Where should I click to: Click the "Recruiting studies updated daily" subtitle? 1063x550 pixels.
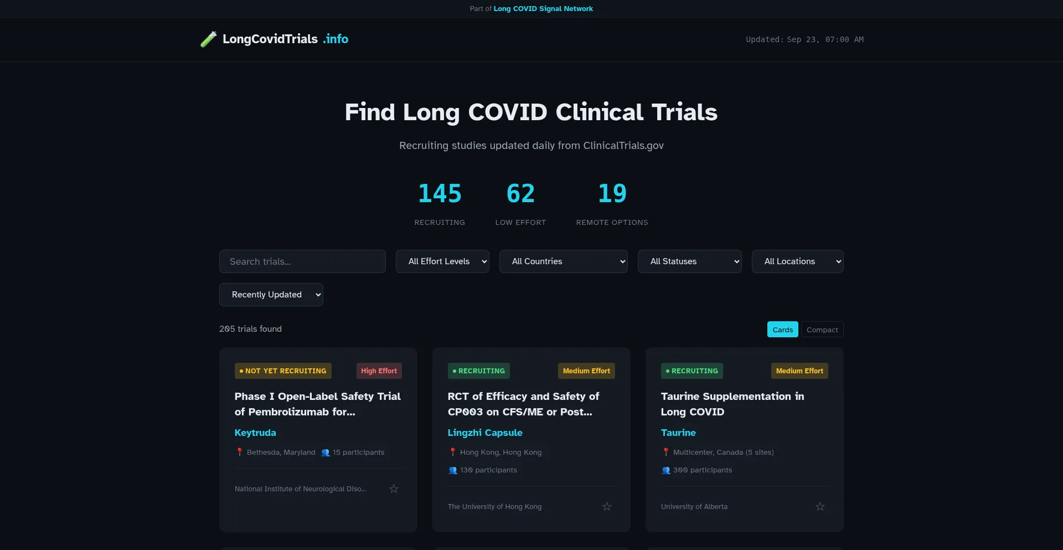pyautogui.click(x=531, y=146)
